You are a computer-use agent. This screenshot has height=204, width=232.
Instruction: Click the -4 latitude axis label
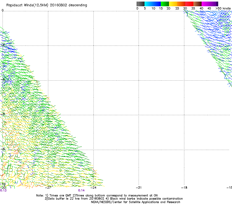coord(3,79)
